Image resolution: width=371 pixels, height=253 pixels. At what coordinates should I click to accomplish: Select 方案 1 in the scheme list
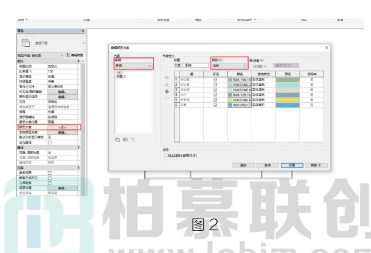pos(121,77)
